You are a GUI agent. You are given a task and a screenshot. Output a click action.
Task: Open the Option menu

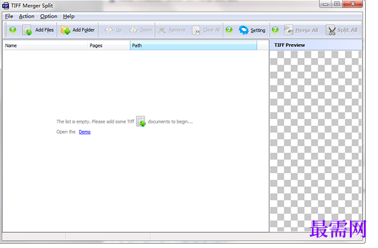[48, 16]
